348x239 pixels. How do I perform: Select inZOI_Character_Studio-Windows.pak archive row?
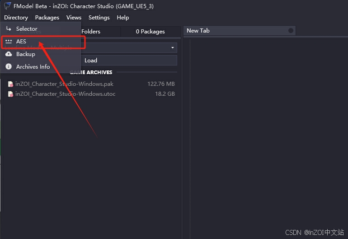tap(91, 84)
